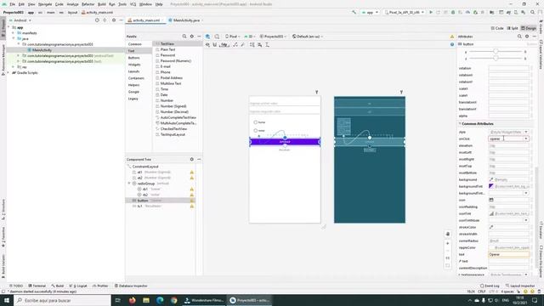Click the purple button in design preview
The height and width of the screenshot is (306, 544).
[x=285, y=142]
